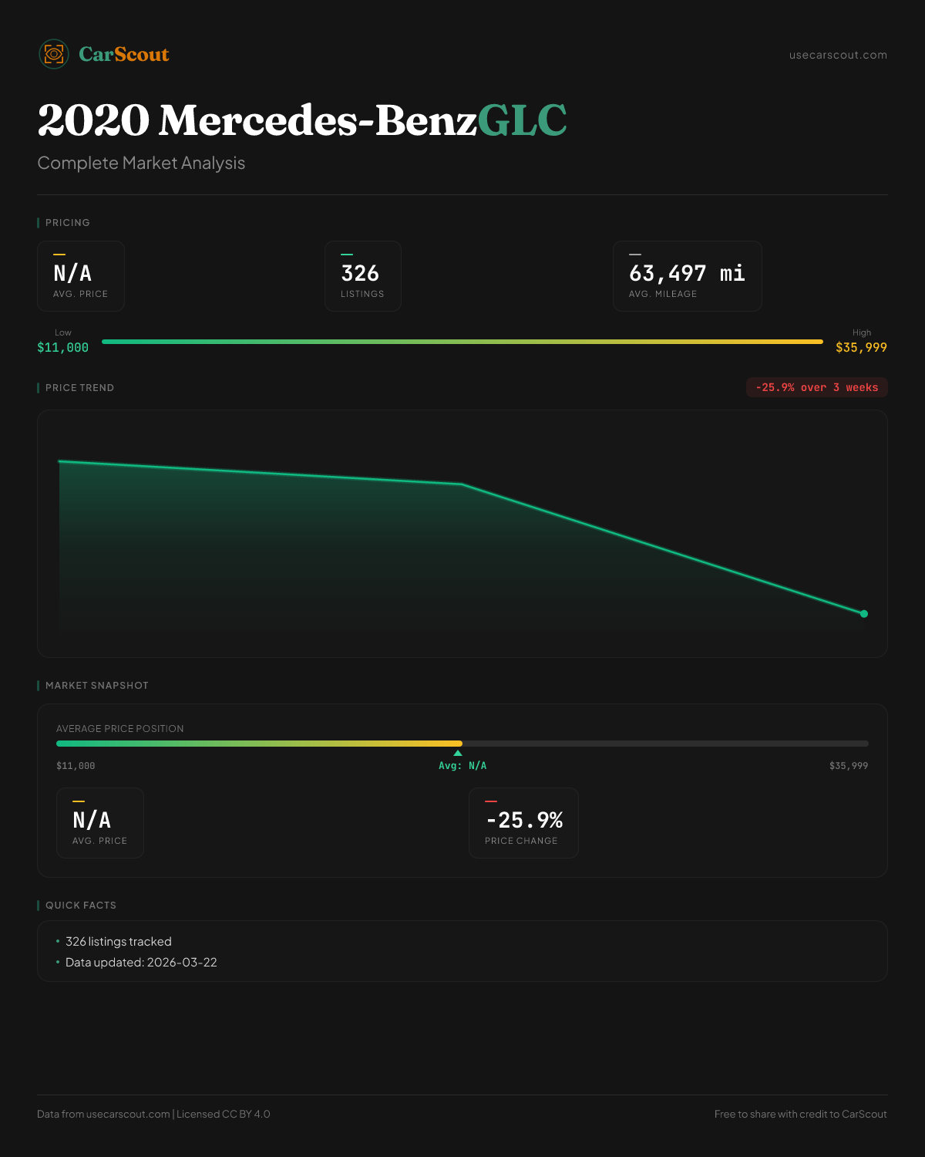
Task: Click the Average Price Position progress bar
Action: tap(462, 744)
